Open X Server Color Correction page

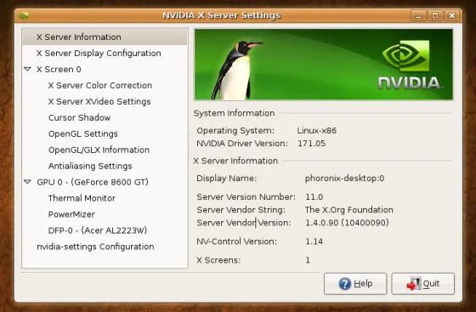coord(100,85)
